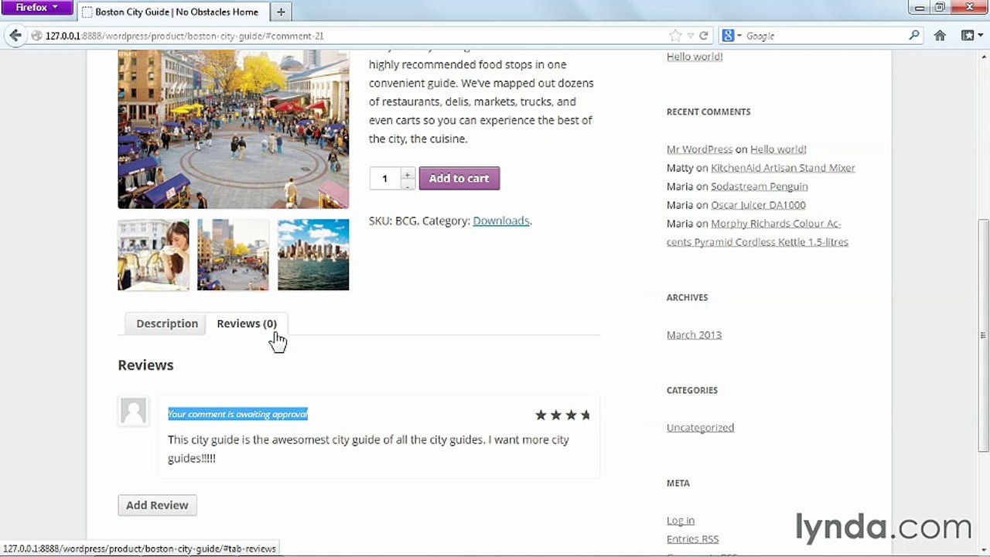Open the Oscar Juicer DA1000 link

tap(758, 205)
